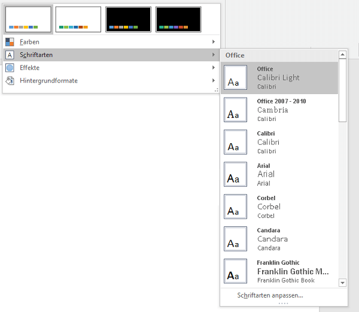Screen dimensions: 359x312
Task: Select first white variant thumbnail
Action: [x=28, y=20]
